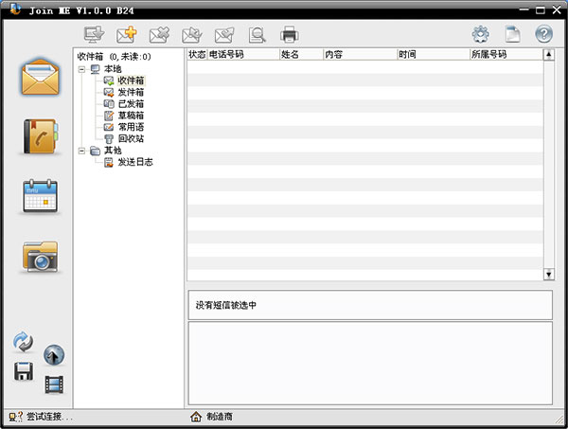This screenshot has height=429, width=568.
Task: Maximize the Join ME window
Action: [x=541, y=9]
